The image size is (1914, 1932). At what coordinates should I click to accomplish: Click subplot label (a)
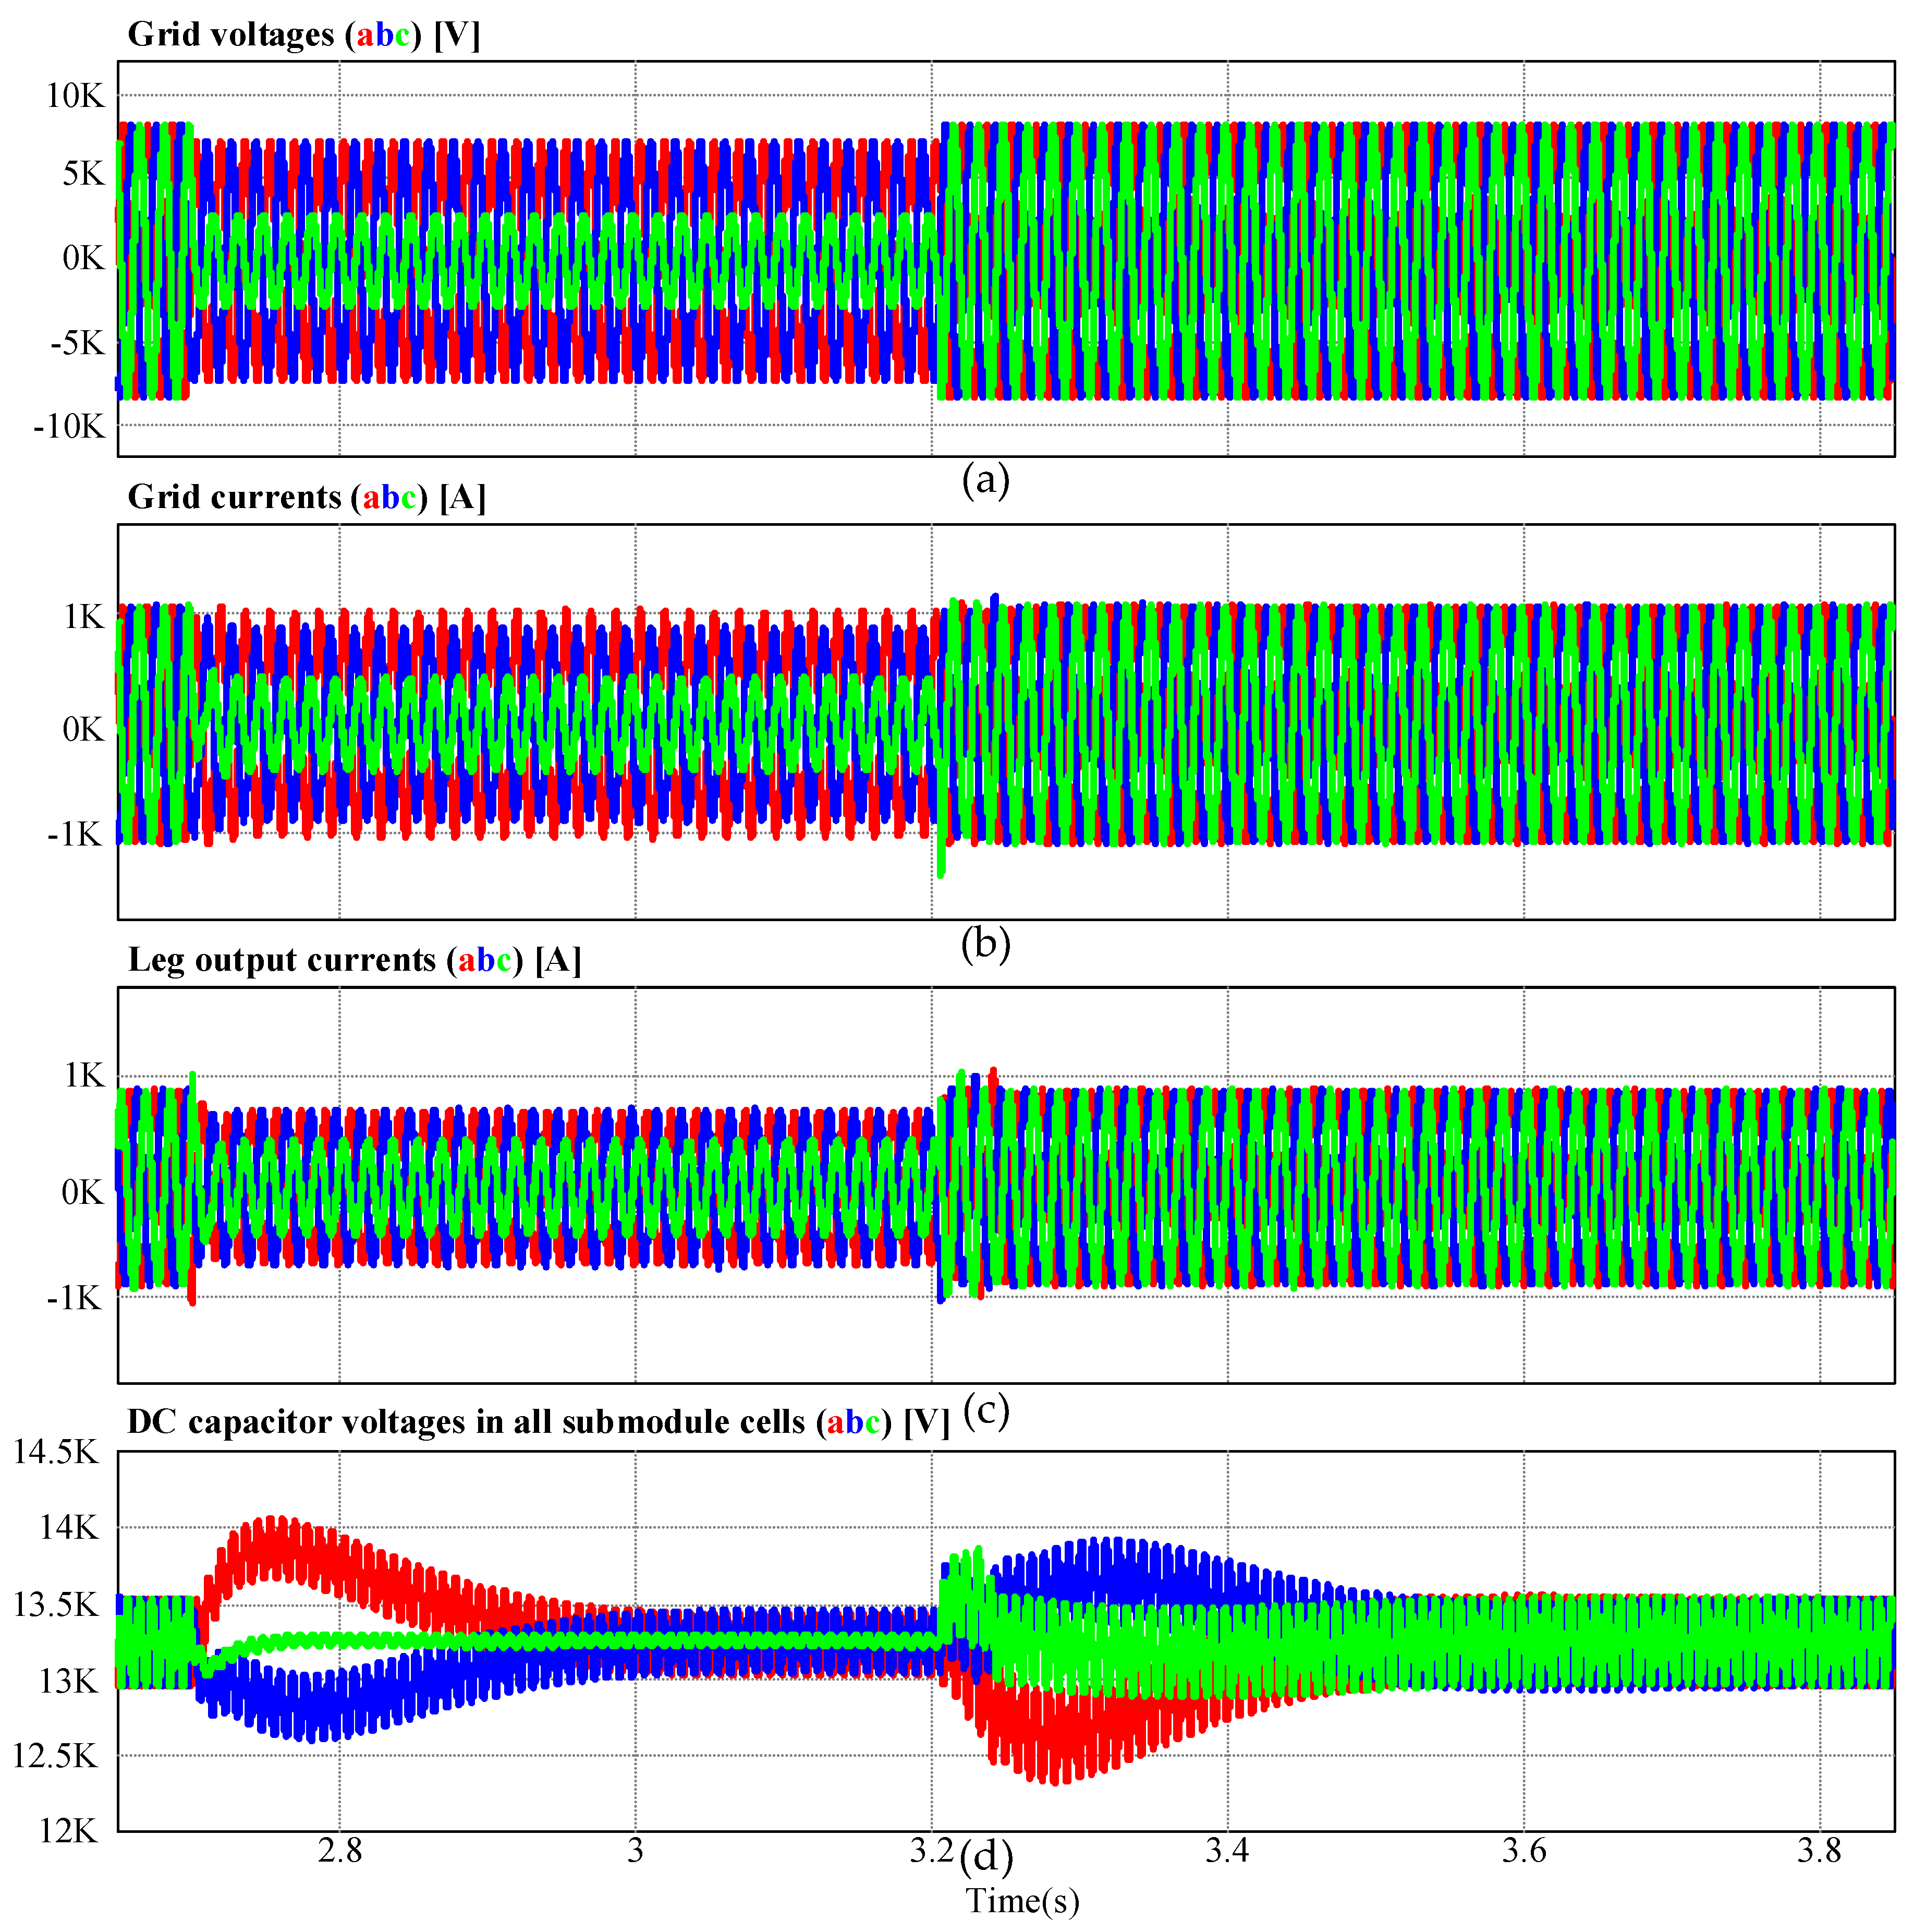pos(985,481)
